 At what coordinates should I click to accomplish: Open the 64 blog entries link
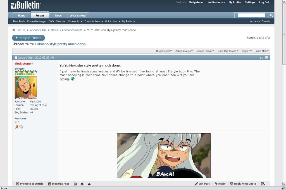(32, 113)
